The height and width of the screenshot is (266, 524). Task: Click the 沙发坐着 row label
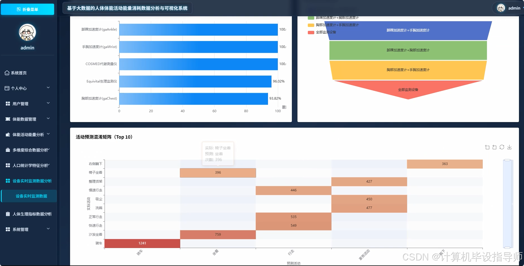[x=96, y=234]
